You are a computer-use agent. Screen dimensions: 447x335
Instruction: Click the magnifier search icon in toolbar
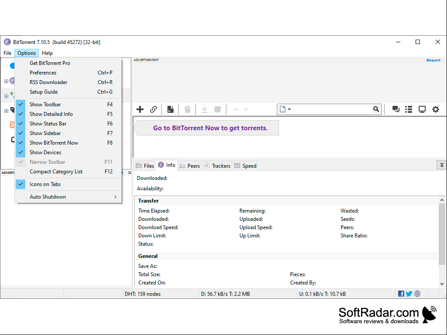coord(376,109)
